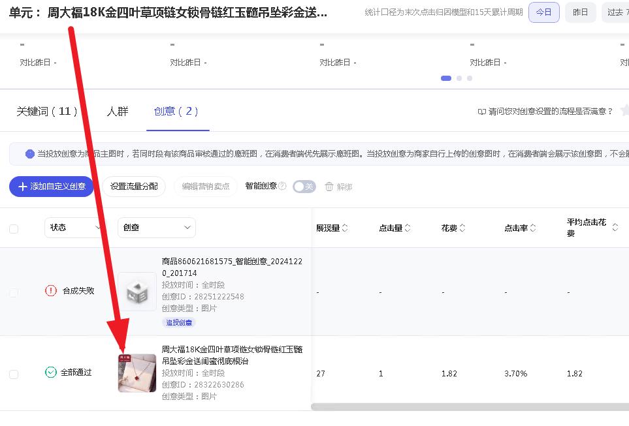Viewport: 629px width, 426px height.
Task: Click the 添加自定义创意 button
Action: click(x=52, y=187)
